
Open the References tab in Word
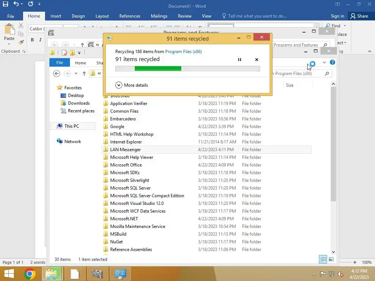click(130, 16)
